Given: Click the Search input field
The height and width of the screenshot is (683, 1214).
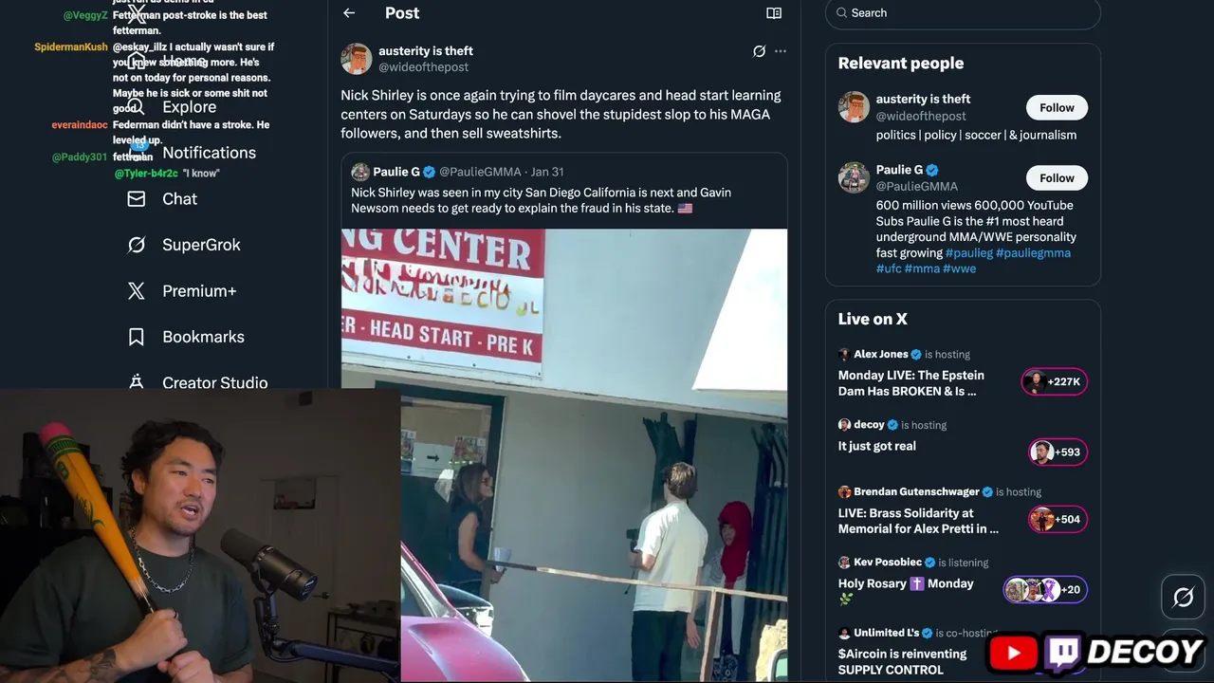Looking at the screenshot, I should point(967,13).
